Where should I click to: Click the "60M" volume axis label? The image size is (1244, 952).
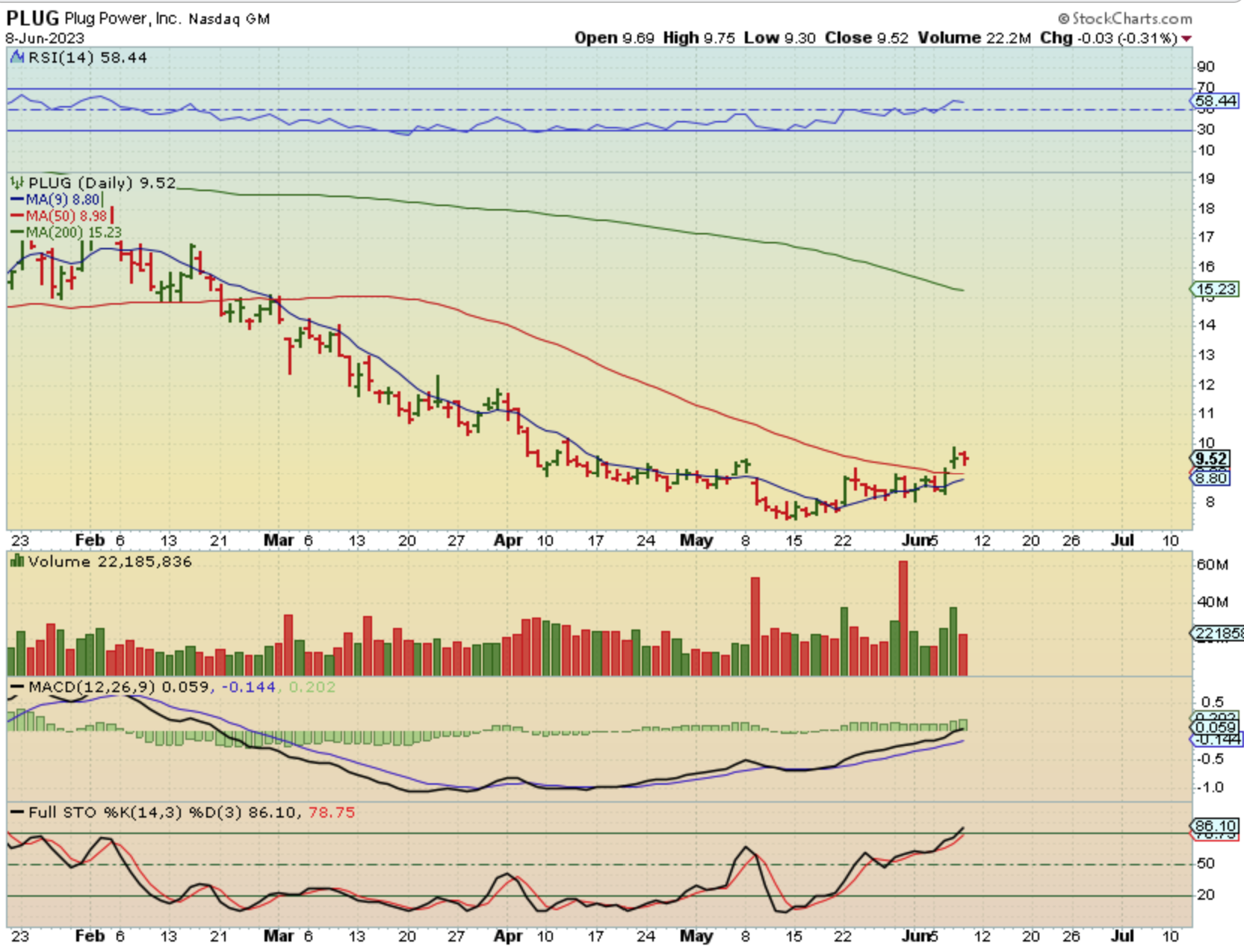[1212, 564]
